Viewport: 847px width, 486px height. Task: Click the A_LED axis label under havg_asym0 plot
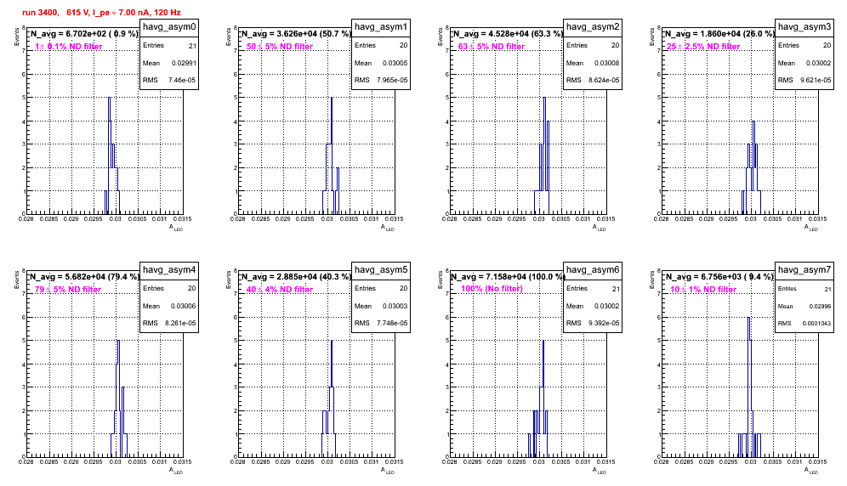176,228
